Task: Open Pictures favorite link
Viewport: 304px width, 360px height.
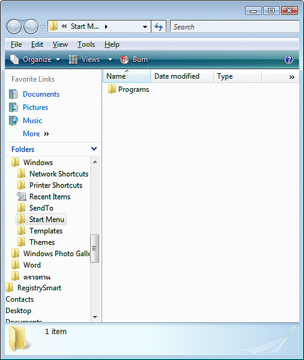Action: pyautogui.click(x=35, y=108)
